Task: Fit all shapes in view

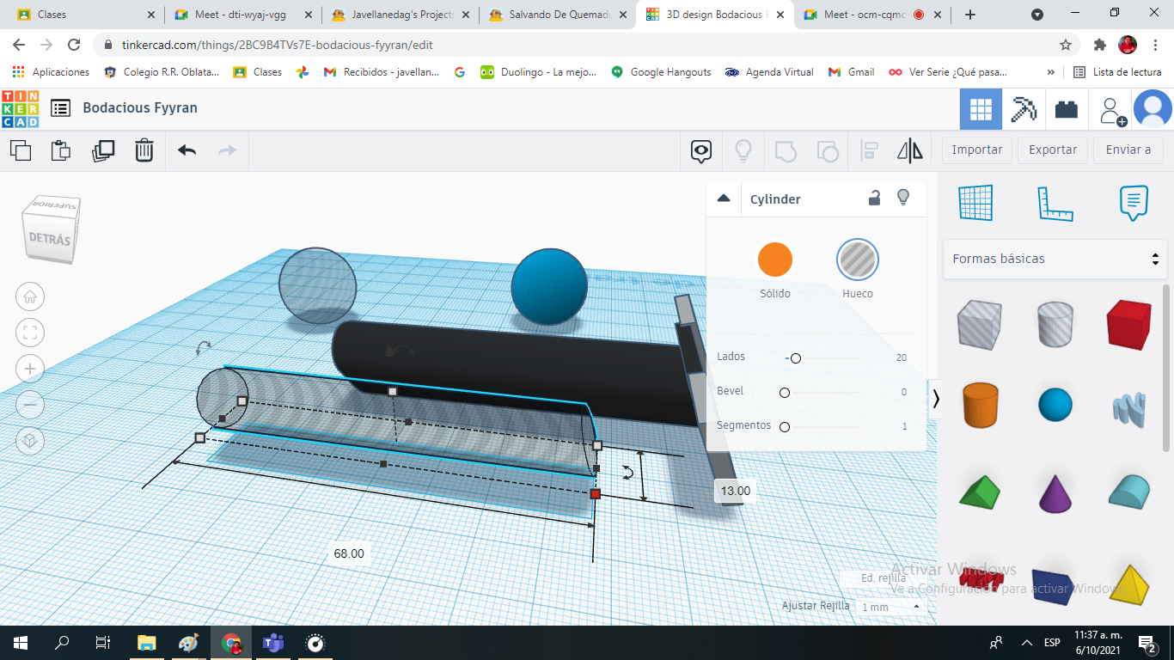Action: (30, 333)
